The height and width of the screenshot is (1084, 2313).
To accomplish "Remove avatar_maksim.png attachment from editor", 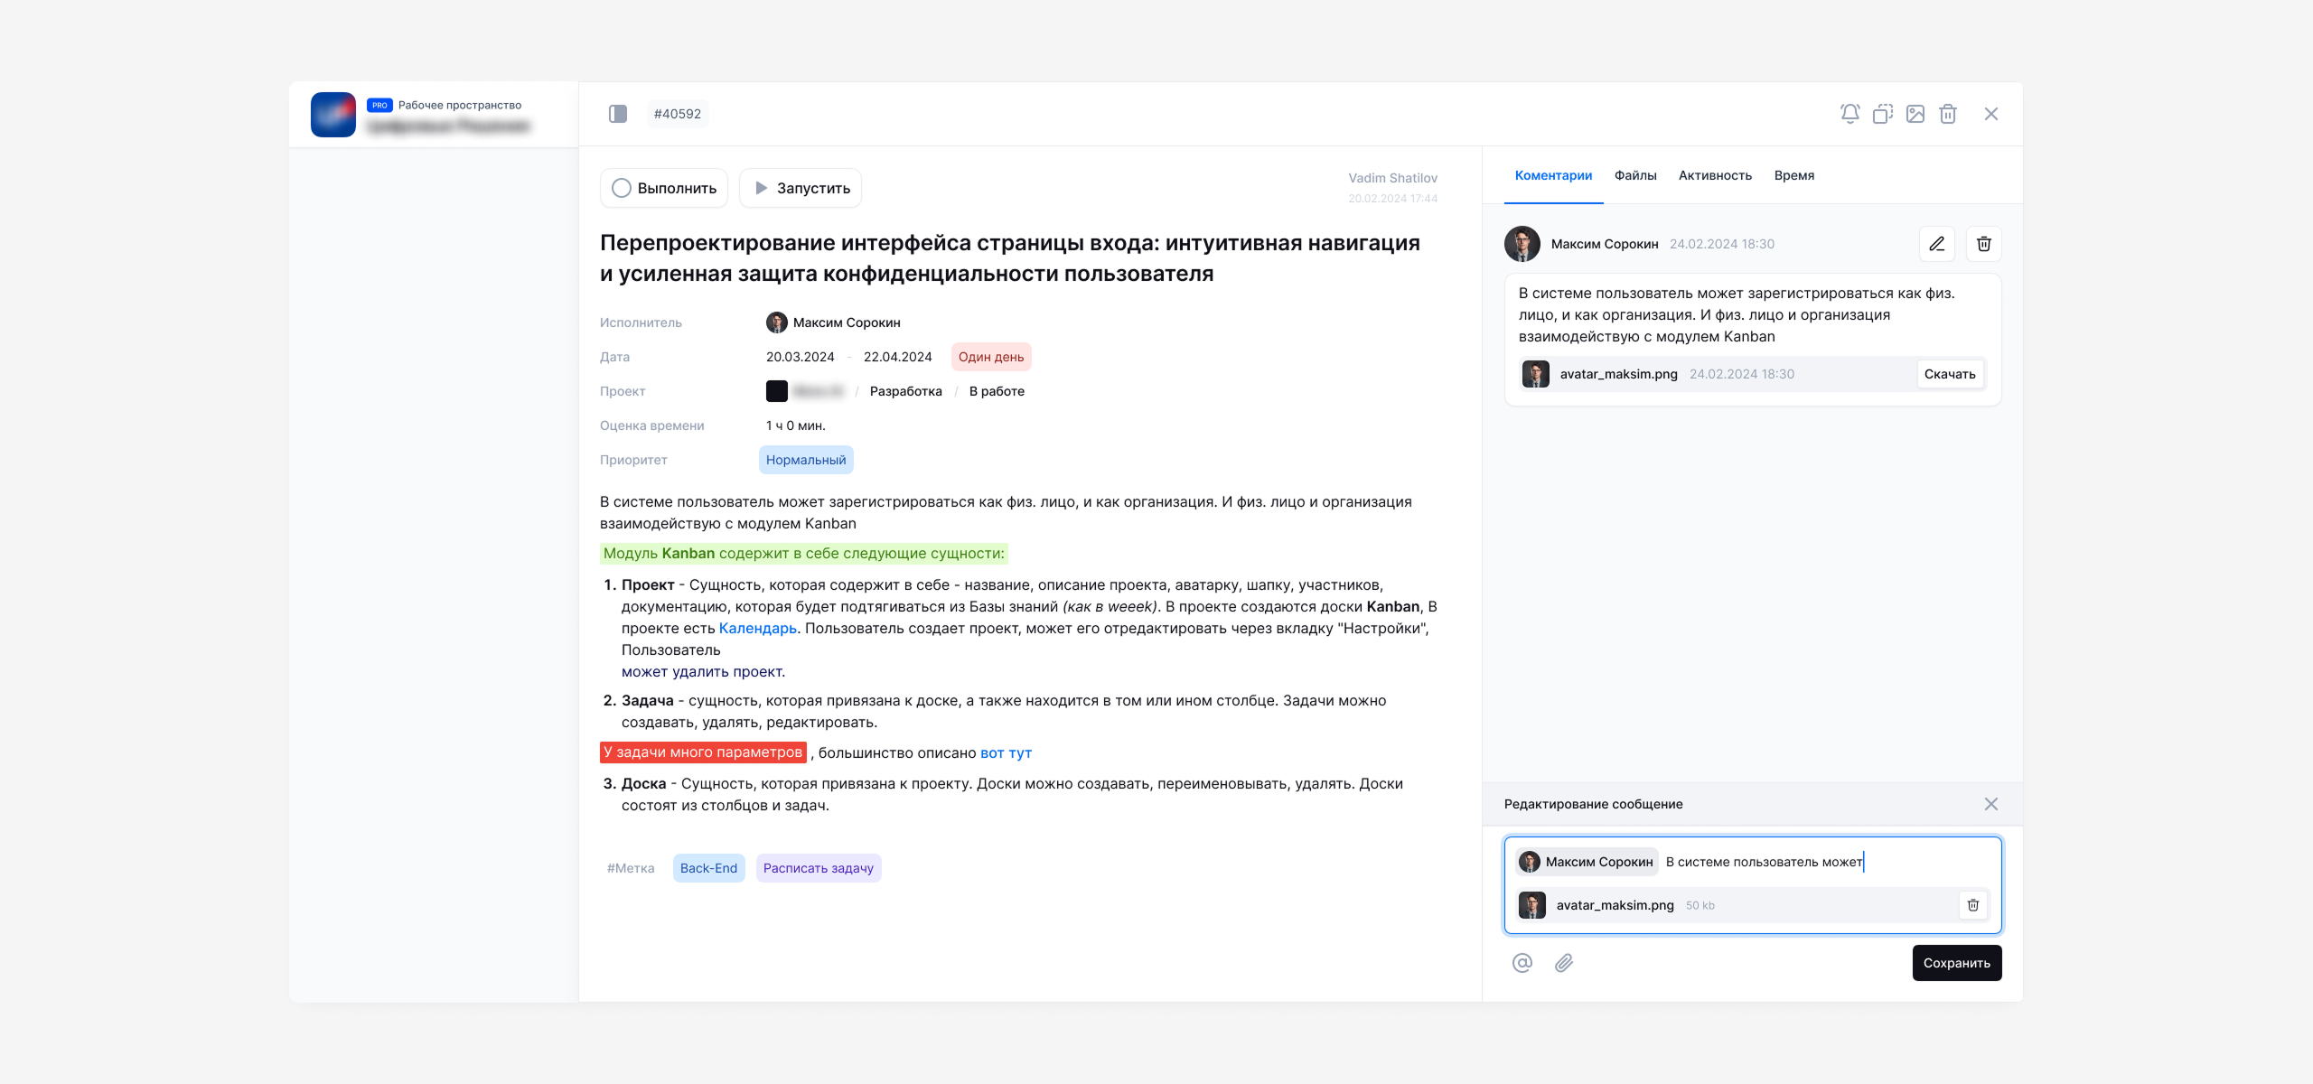I will [x=1972, y=905].
